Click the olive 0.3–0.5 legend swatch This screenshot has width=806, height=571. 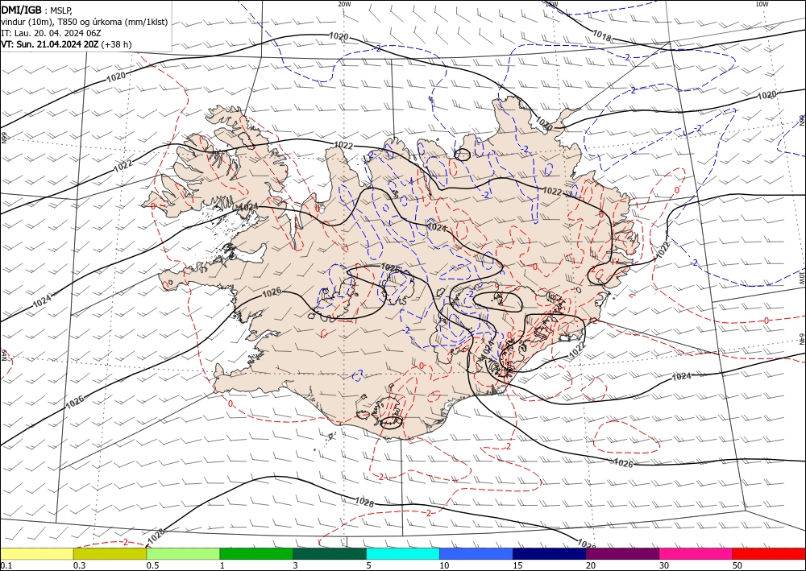point(110,553)
